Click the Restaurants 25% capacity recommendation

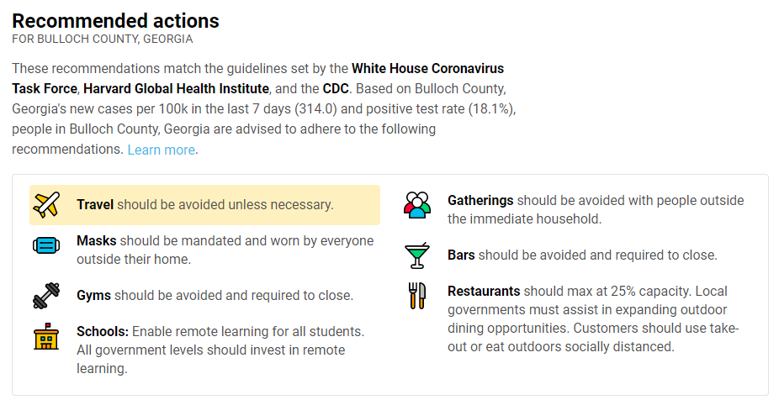pos(593,318)
